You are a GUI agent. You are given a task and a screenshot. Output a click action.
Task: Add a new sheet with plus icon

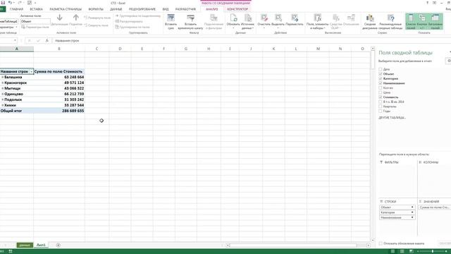point(58,245)
